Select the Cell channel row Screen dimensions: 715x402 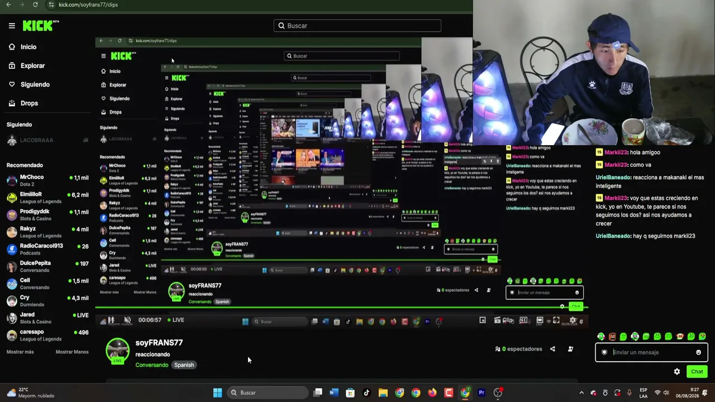(x=47, y=284)
